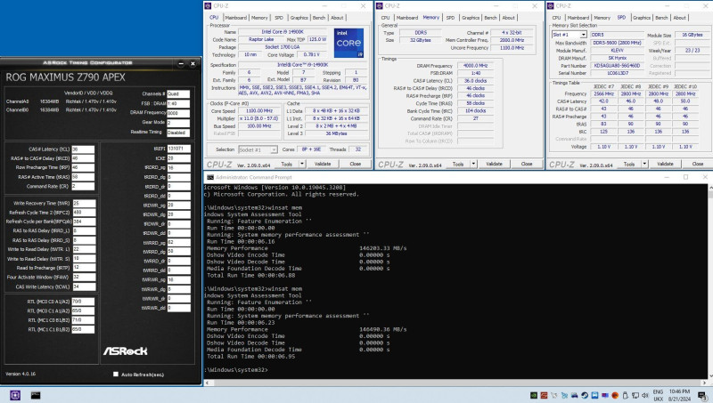
Task: Open the Slot #1 memory slot dropdown
Action: [583, 35]
